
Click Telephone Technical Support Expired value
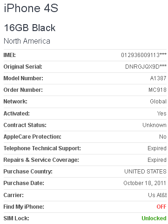pyautogui.click(x=157, y=148)
